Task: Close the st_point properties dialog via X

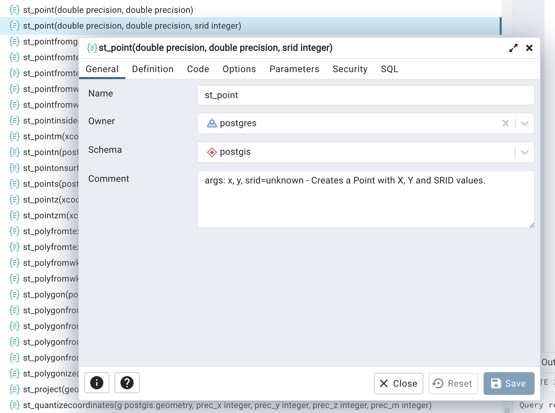Action: [x=529, y=48]
